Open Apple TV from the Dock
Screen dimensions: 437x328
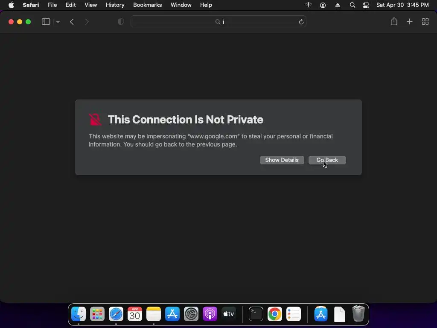pos(229,314)
